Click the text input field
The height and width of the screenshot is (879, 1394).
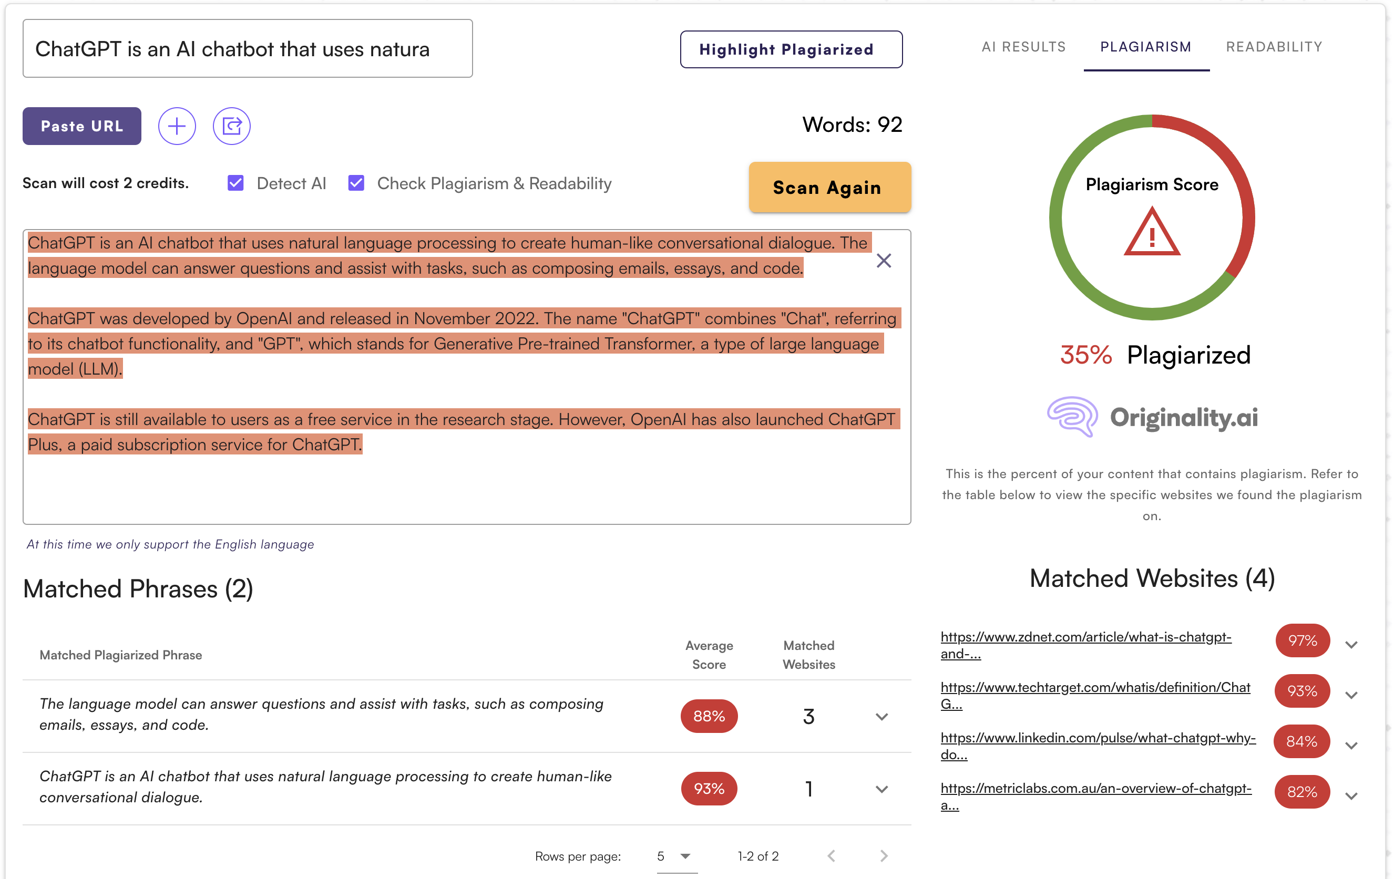click(x=248, y=49)
